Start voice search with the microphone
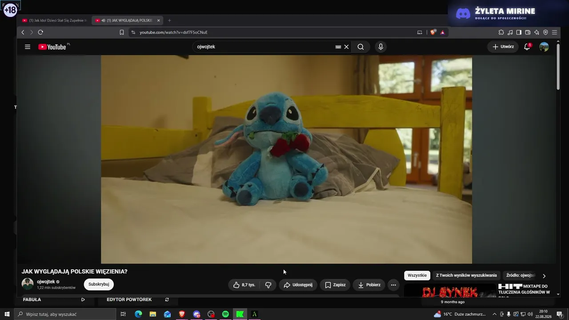569x320 pixels. [381, 47]
